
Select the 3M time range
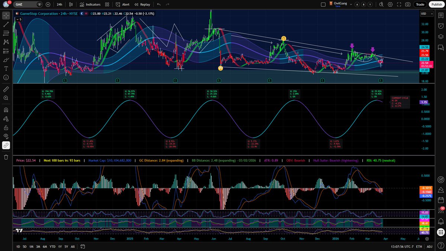(x=38, y=247)
